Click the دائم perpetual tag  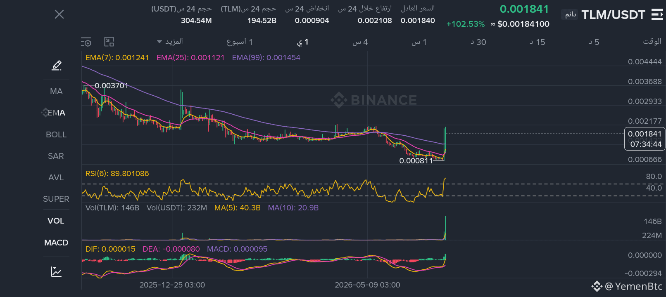pyautogui.click(x=571, y=14)
